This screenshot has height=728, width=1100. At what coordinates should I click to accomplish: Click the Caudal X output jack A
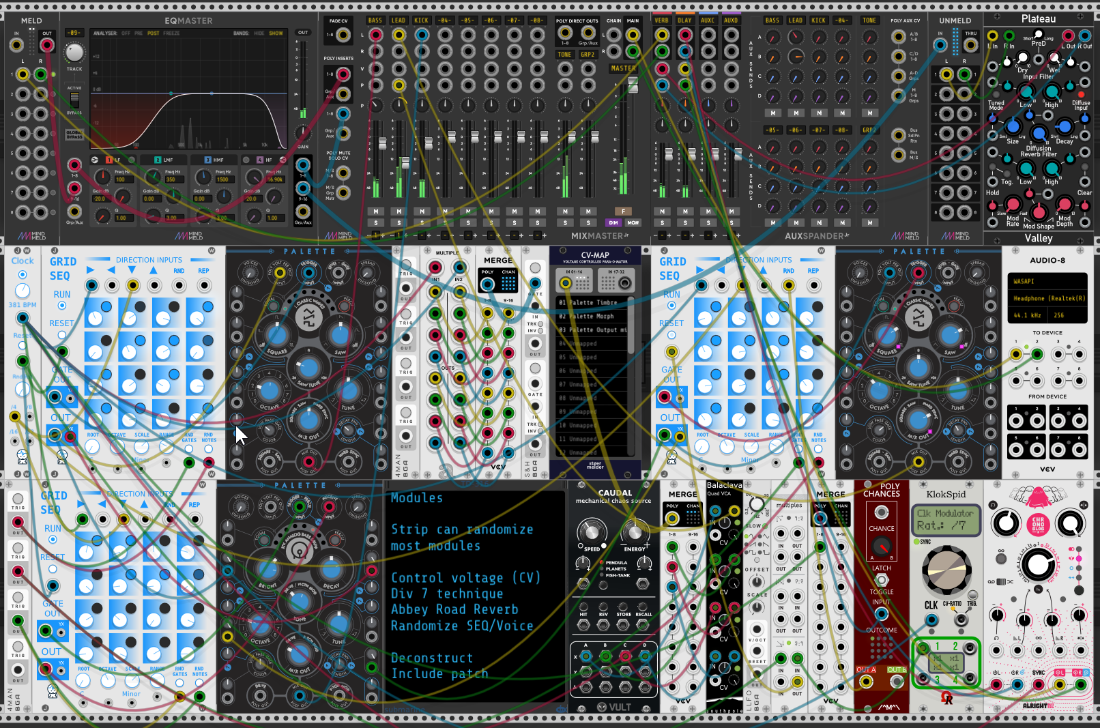(x=585, y=656)
